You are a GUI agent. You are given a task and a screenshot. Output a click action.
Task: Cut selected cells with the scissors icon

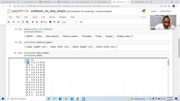[x=19, y=22]
